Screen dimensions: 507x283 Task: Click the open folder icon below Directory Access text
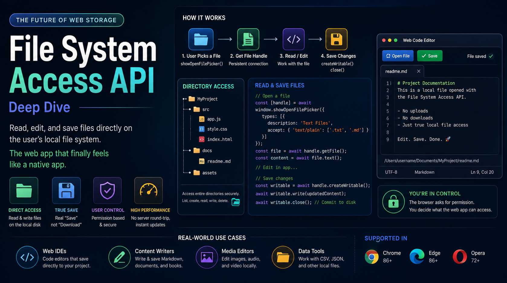tap(236, 202)
